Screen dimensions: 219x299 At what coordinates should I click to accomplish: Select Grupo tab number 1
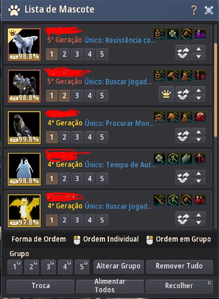pyautogui.click(x=15, y=266)
